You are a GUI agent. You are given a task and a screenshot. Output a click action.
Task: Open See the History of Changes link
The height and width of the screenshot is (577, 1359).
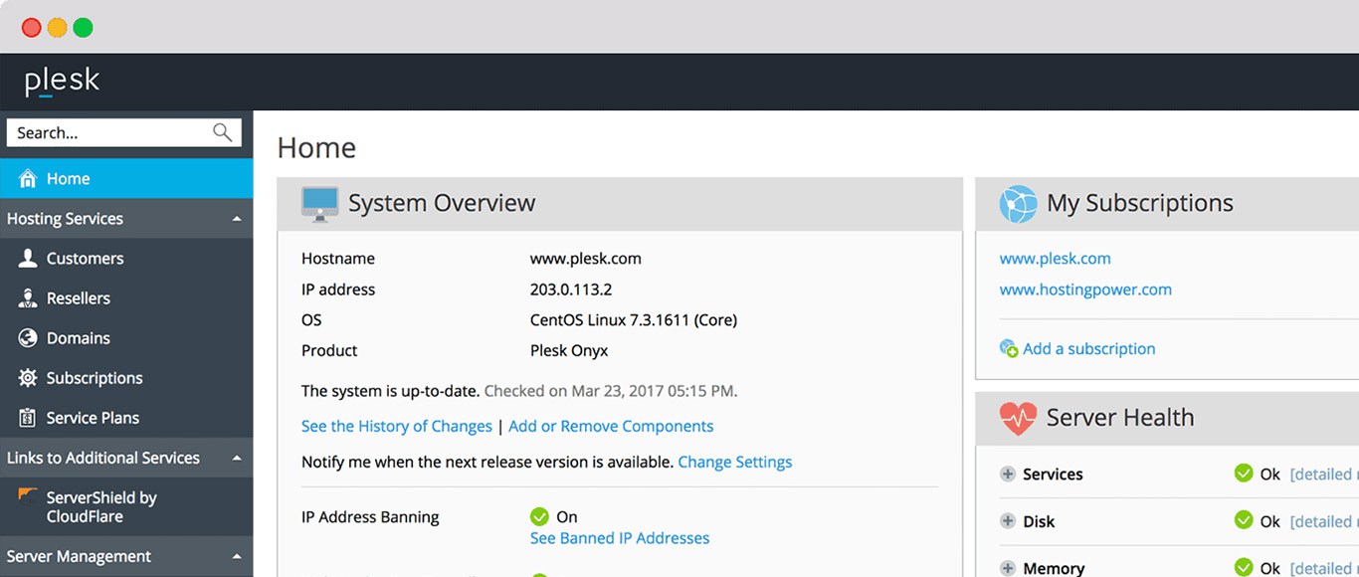pyautogui.click(x=397, y=426)
